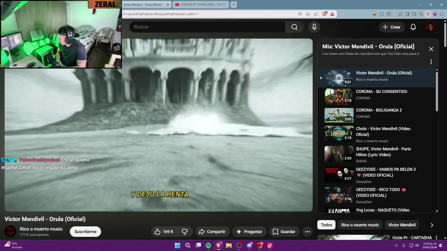Like the video with 169 K likes
Viewport: 447px width, 251px height.
point(164,231)
